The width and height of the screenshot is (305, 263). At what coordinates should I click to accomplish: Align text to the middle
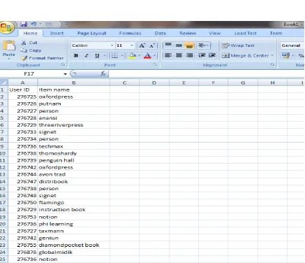click(179, 45)
